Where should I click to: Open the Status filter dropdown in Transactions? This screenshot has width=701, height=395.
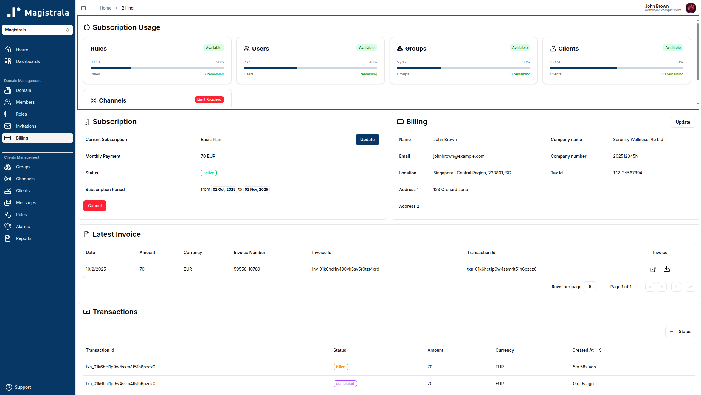click(680, 331)
